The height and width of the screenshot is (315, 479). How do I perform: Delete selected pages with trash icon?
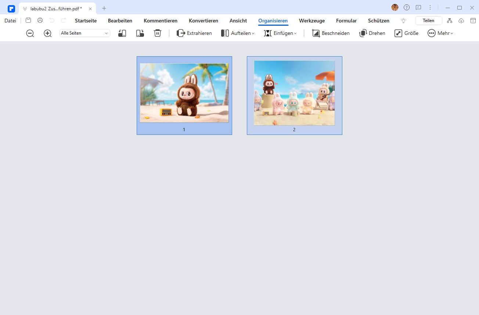coord(158,33)
